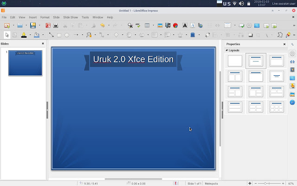
Task: Click the line color swatch icon
Action: click(24, 35)
